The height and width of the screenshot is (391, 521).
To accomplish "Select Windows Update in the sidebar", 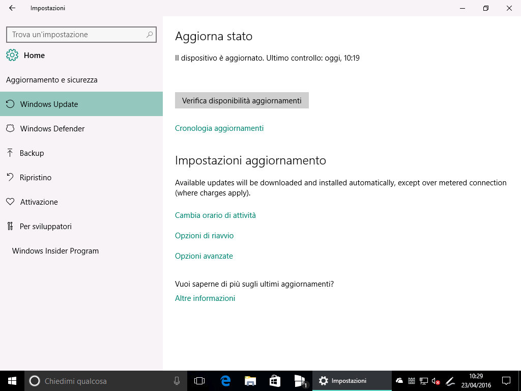I will (81, 104).
